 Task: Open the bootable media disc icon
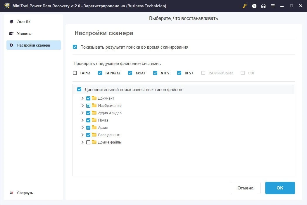pyautogui.click(x=254, y=6)
